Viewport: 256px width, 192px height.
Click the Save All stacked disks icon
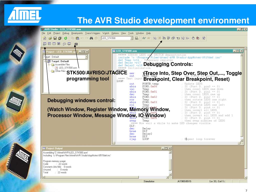pos(60,38)
